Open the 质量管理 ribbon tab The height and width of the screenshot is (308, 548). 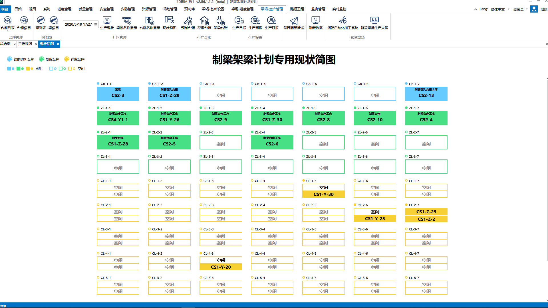86,9
